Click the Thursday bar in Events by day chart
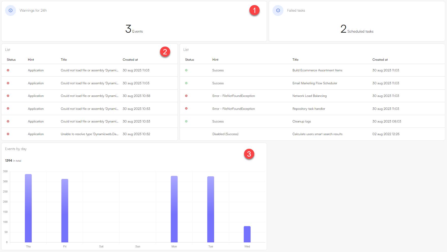447x252 pixels. tap(28, 208)
